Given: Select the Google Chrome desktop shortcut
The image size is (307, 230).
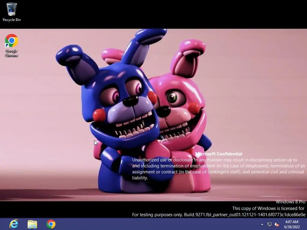Looking at the screenshot, I should point(12,46).
